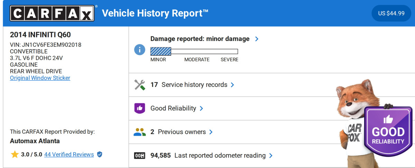415x168 pixels.
Task: Click the blue damage info icon
Action: [x=139, y=50]
